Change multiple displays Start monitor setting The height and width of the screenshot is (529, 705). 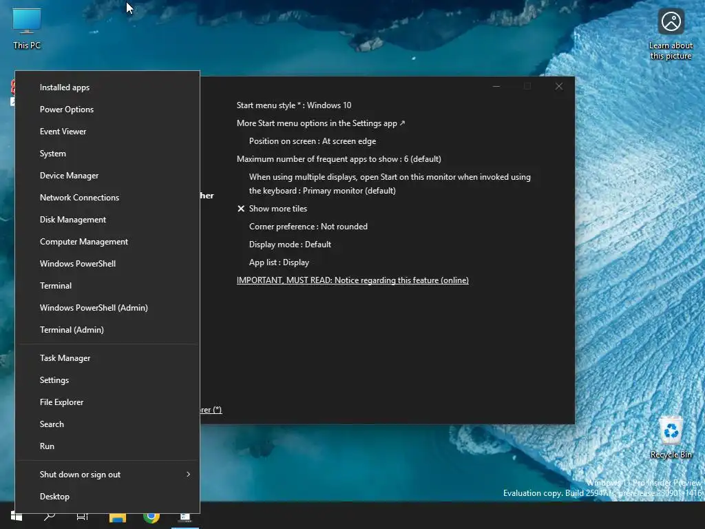tap(390, 184)
